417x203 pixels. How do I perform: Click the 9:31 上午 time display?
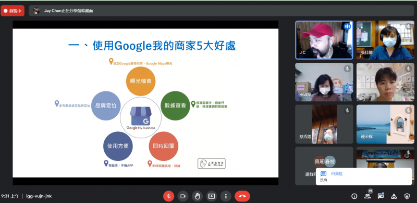tap(10, 196)
